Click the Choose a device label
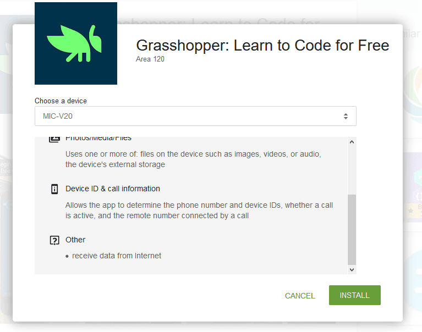 [61, 101]
